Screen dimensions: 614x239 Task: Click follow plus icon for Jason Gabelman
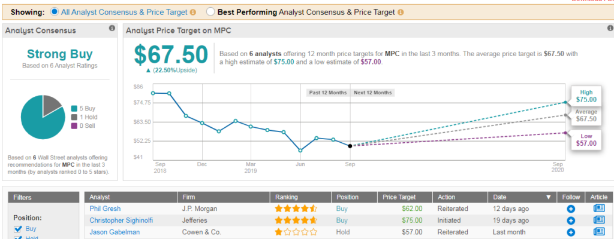pyautogui.click(x=571, y=232)
